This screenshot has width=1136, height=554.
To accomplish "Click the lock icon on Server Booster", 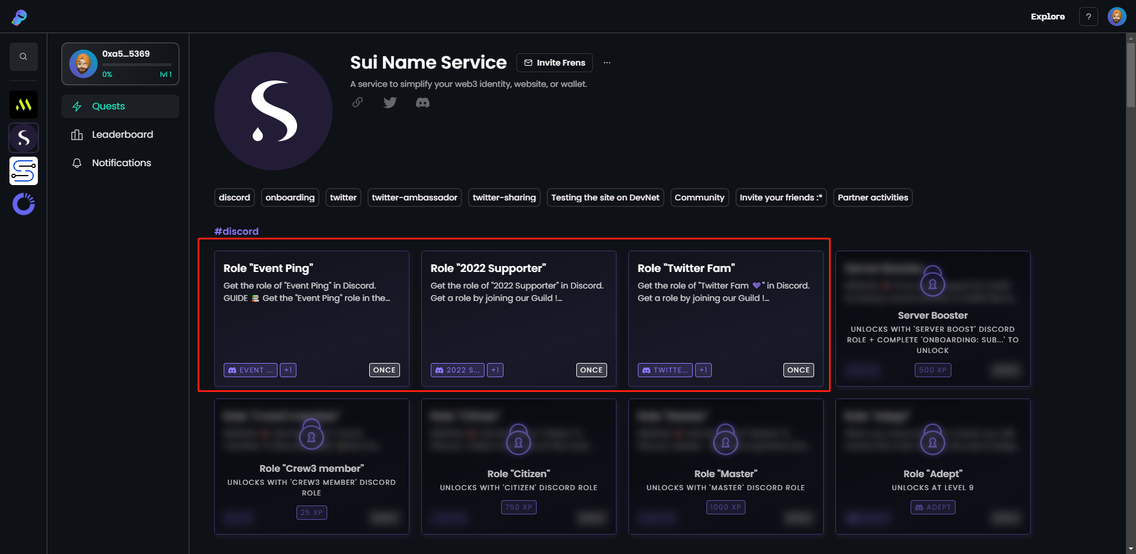I will pos(932,281).
